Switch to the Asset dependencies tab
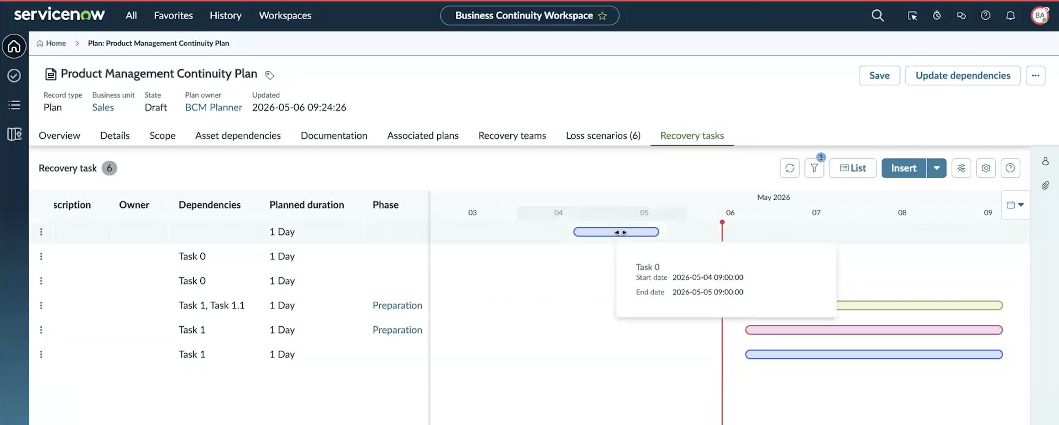 [238, 136]
